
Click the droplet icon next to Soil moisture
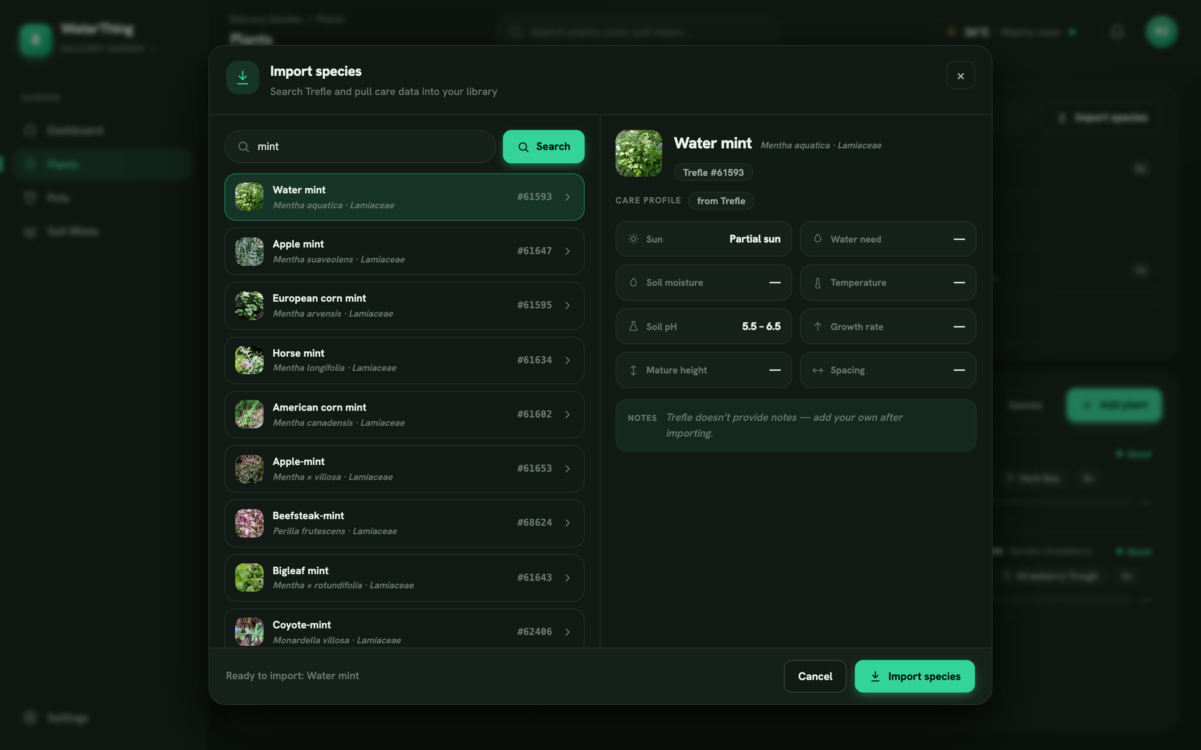click(x=633, y=282)
